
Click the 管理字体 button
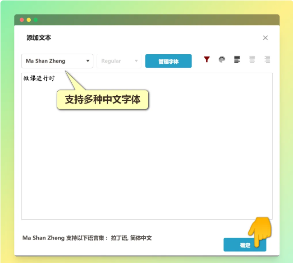point(168,61)
